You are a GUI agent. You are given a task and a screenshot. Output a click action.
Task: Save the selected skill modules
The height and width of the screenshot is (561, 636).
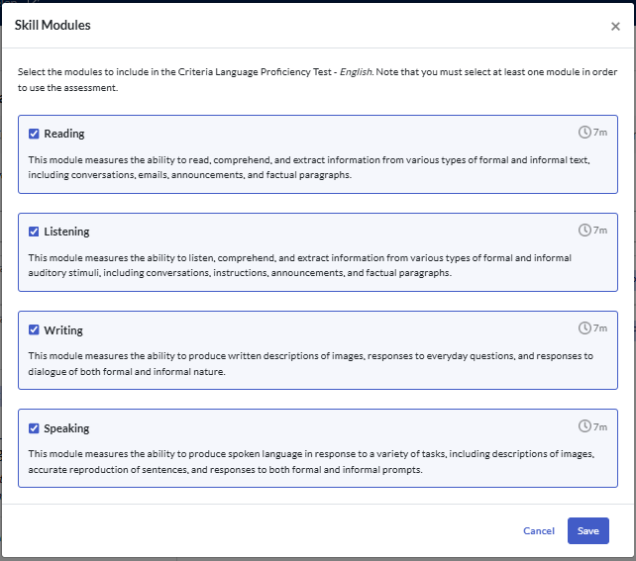(587, 531)
